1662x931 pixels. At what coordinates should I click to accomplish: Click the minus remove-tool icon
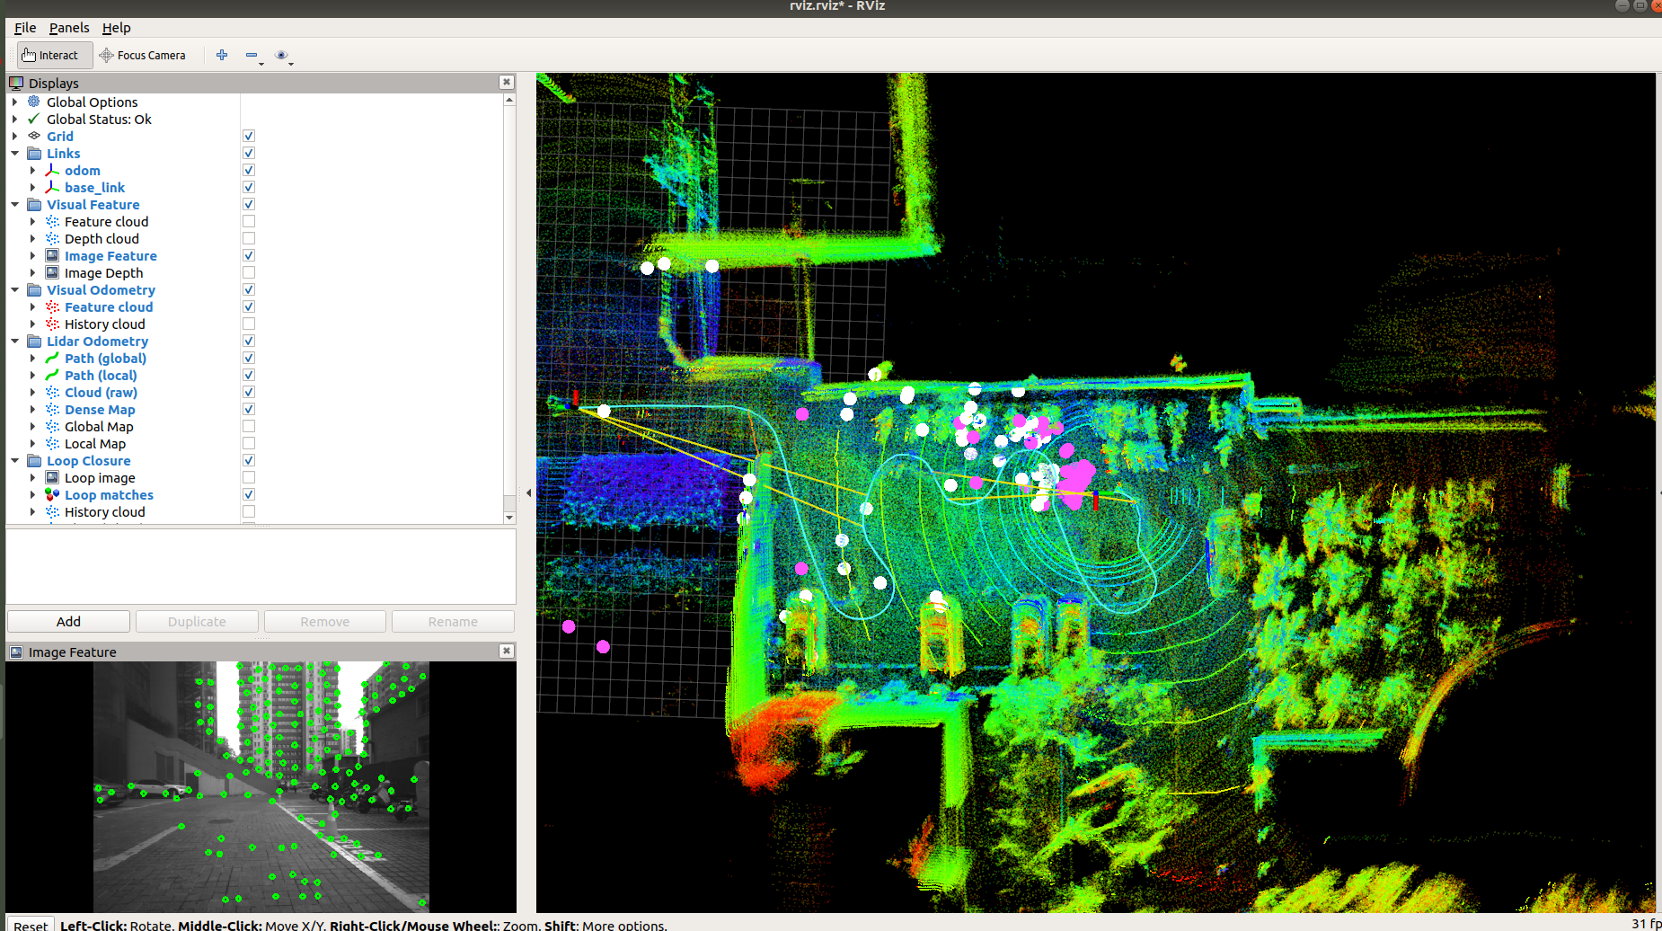pyautogui.click(x=252, y=55)
